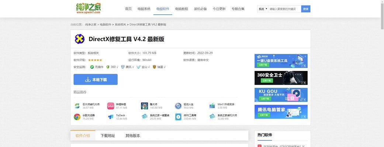Click the 2022-09-29 update date text
The width and height of the screenshot is (384, 147).
point(205,53)
